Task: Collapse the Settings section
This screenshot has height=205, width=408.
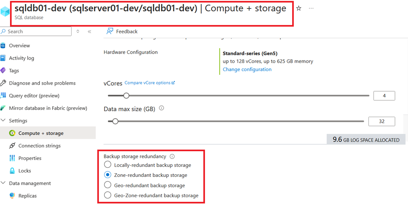Action: (3, 121)
